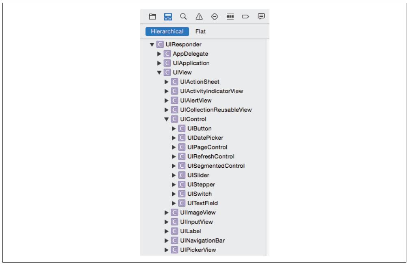The image size is (408, 265).
Task: Switch to Hierarchical view
Action: tap(167, 31)
